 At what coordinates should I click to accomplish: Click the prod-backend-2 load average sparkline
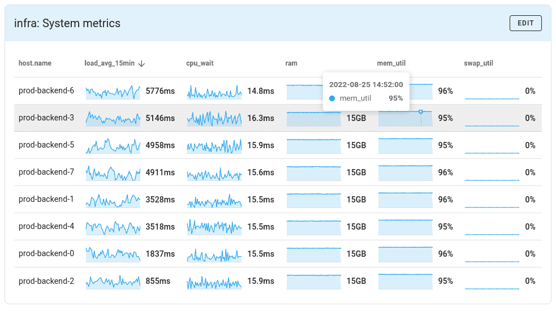pos(113,281)
